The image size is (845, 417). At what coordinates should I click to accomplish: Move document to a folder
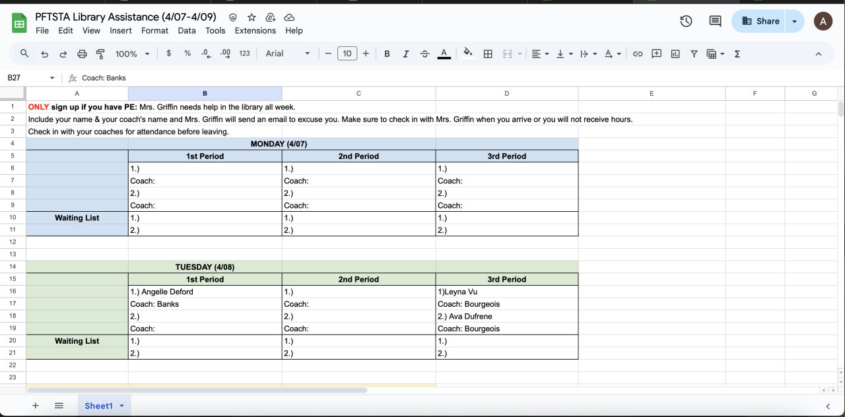[x=270, y=17]
